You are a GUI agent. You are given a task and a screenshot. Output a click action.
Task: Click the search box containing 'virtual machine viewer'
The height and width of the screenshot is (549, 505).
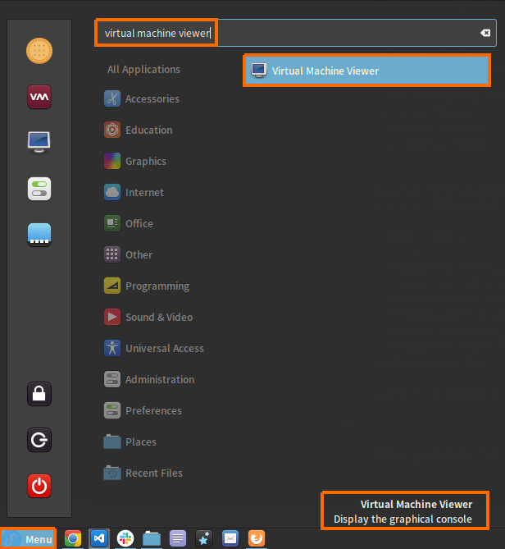click(x=295, y=33)
